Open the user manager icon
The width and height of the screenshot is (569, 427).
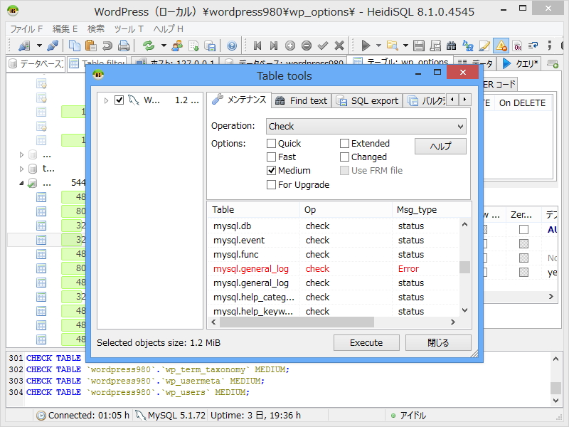tap(177, 46)
